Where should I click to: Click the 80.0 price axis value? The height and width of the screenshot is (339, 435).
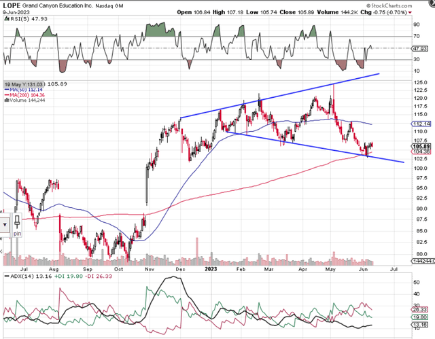tap(421, 254)
